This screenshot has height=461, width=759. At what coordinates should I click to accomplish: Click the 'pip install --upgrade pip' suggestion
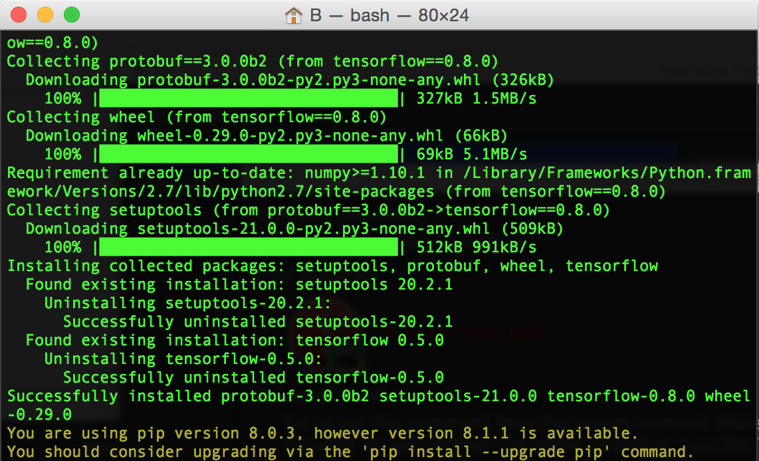pyautogui.click(x=487, y=452)
